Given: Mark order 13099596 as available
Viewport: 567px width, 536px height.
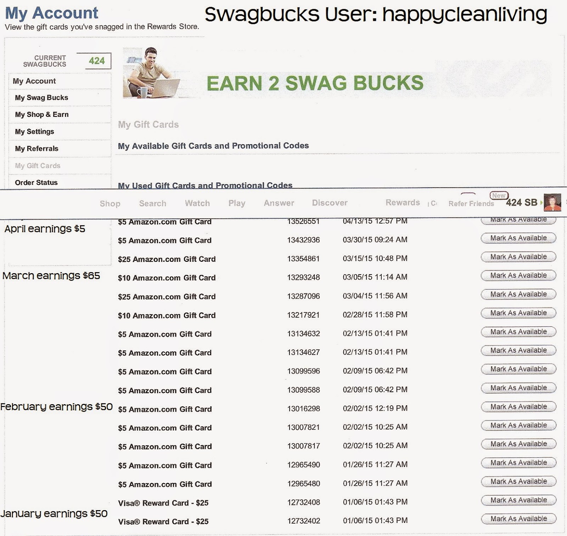Looking at the screenshot, I should (x=518, y=369).
